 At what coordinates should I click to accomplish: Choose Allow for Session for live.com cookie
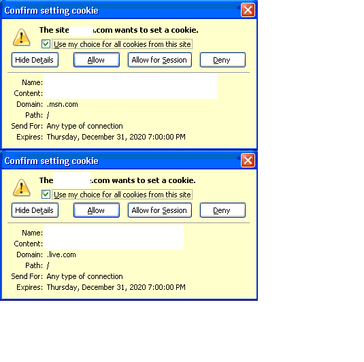pyautogui.click(x=160, y=210)
